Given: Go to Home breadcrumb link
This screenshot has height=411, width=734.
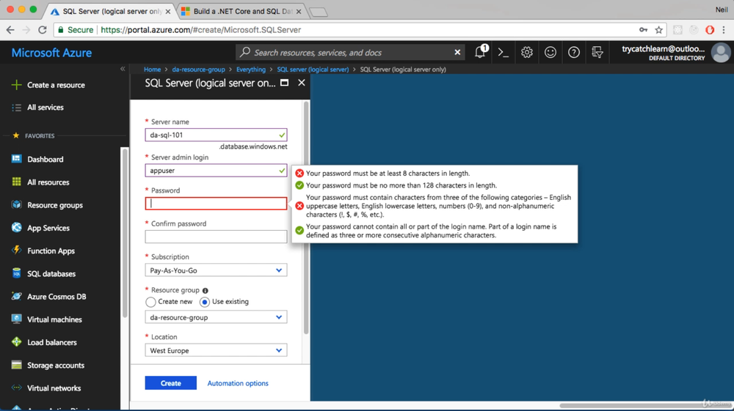Looking at the screenshot, I should 152,69.
